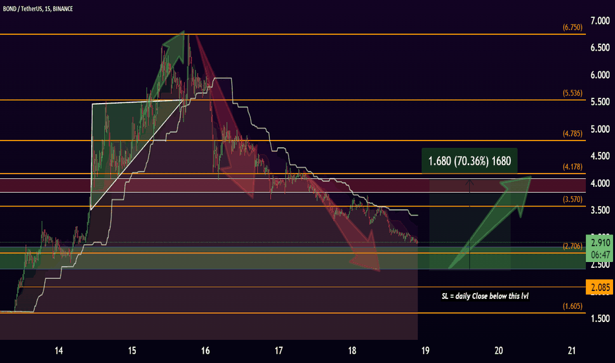Click the (6.750) level label

tap(572, 28)
